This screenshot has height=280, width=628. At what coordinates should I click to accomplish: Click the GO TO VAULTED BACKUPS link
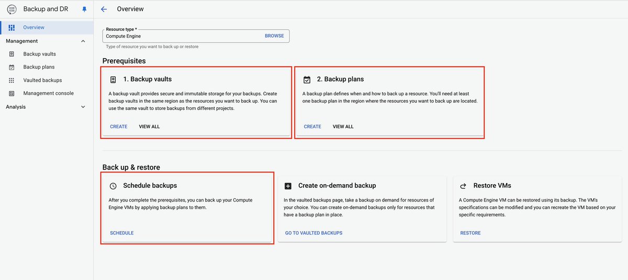[314, 233]
